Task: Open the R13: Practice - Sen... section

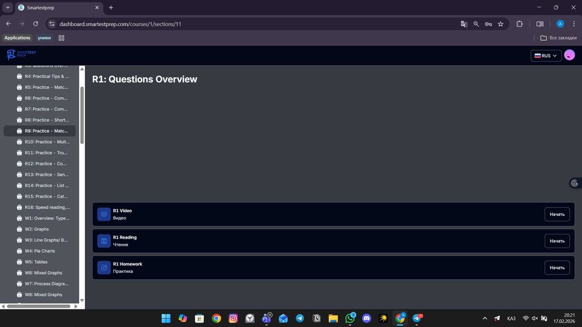Action: pyautogui.click(x=40, y=175)
